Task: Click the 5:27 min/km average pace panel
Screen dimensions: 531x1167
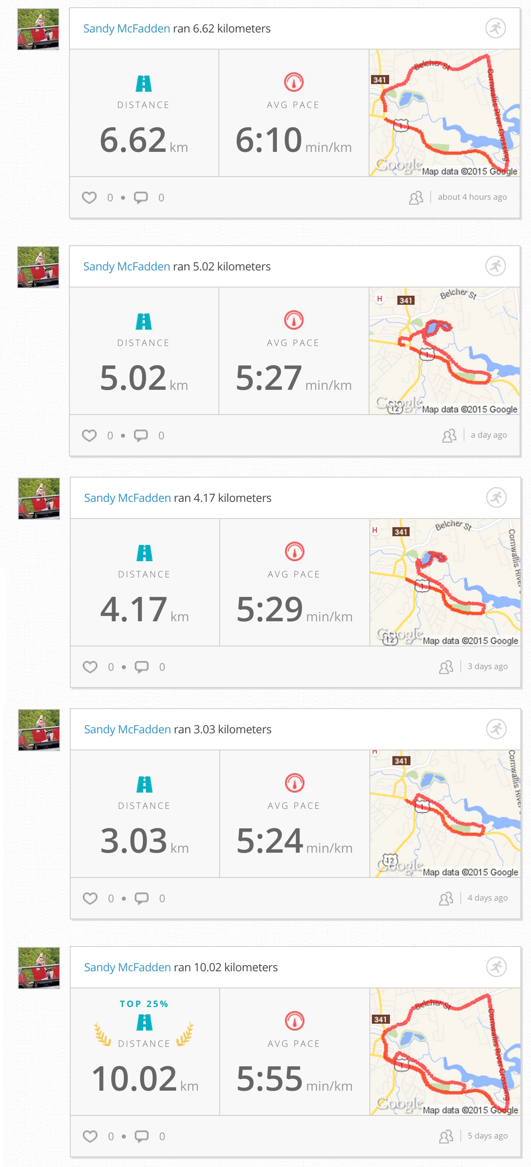Action: 294,351
